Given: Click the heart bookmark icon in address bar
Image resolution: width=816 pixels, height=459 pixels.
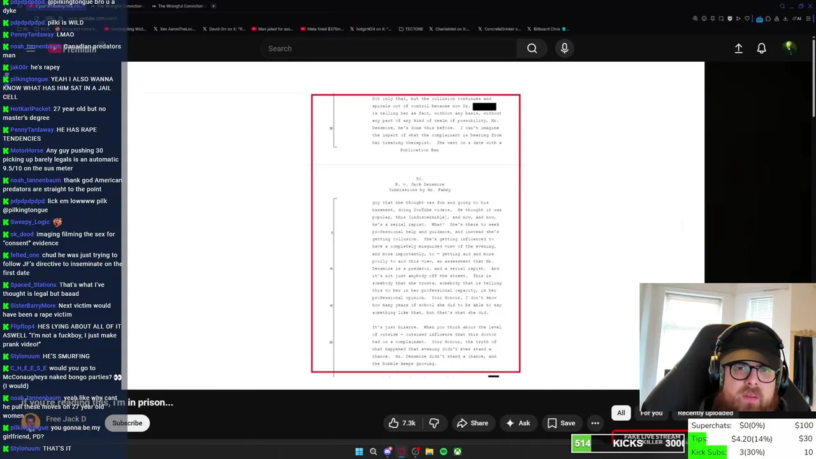Looking at the screenshot, I should pos(747,18).
